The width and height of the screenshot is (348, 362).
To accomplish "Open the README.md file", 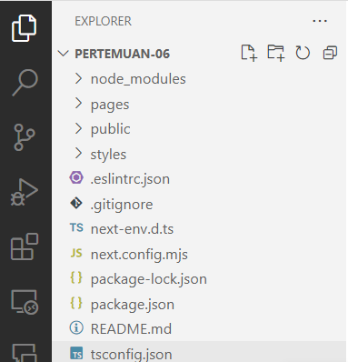I will point(199,328).
